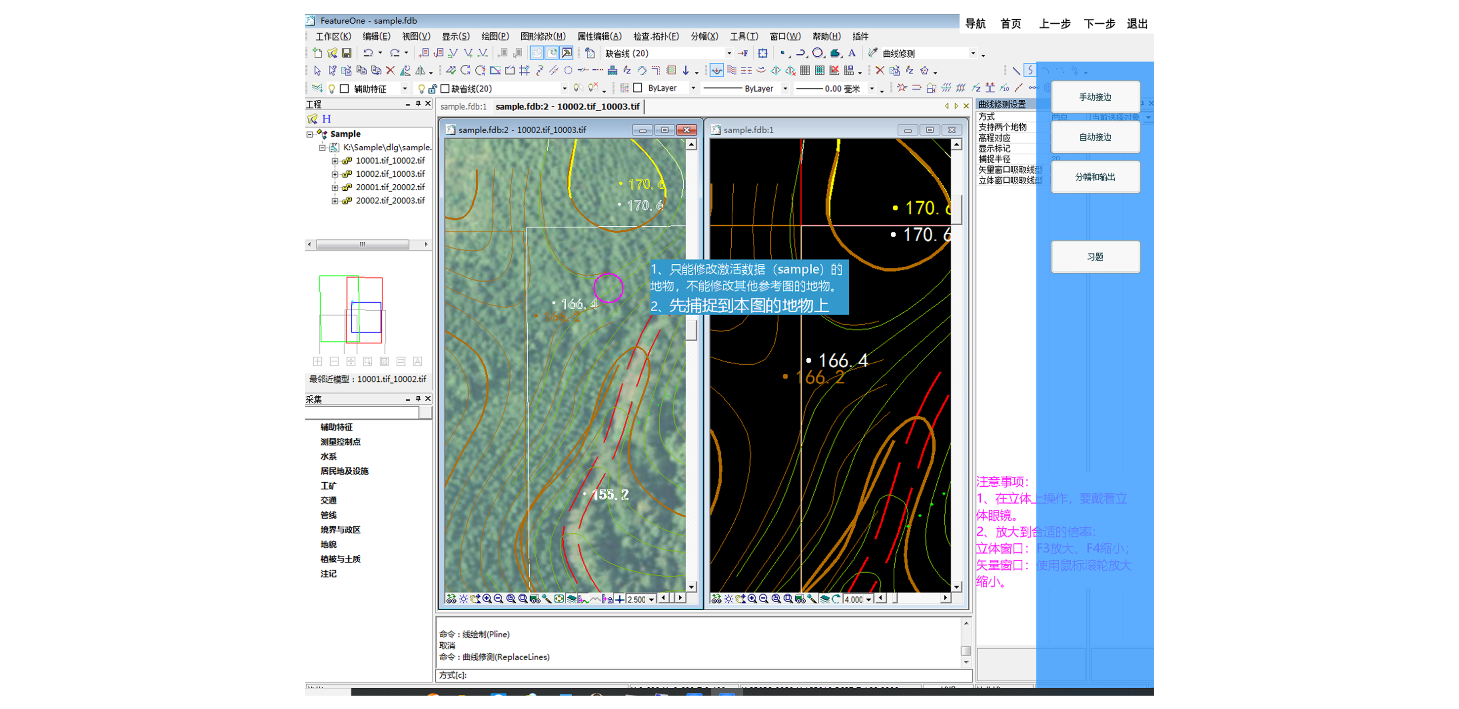Click the 手动接边 button

click(1095, 97)
